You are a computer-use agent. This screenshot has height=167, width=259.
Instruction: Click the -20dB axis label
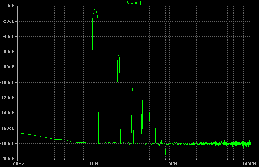pyautogui.click(x=8, y=21)
